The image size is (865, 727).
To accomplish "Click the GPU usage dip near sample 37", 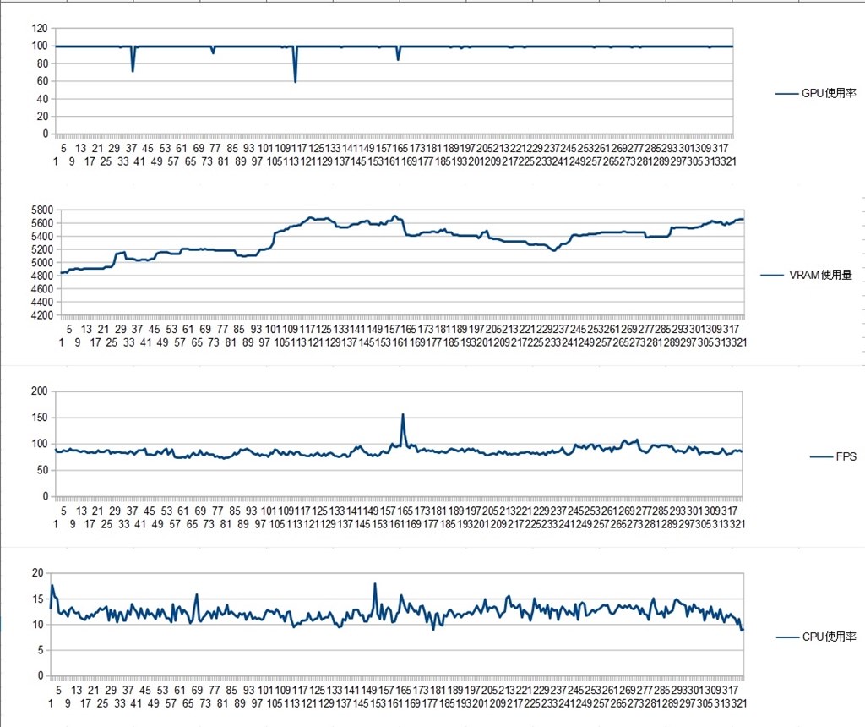I will [133, 70].
